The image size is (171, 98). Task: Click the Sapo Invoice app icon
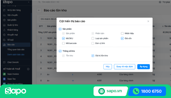(4, 74)
